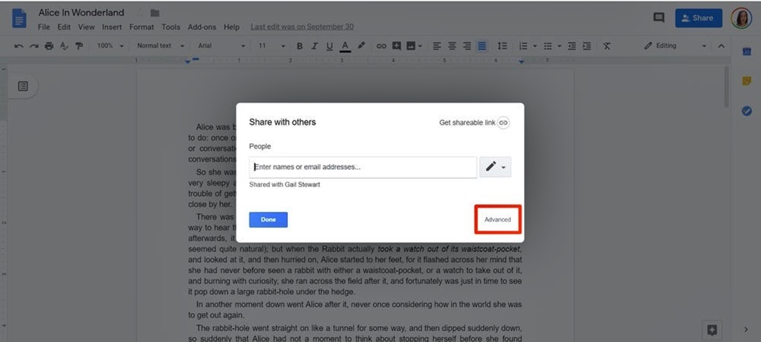This screenshot has width=761, height=342.
Task: Open the text color picker
Action: coord(345,46)
